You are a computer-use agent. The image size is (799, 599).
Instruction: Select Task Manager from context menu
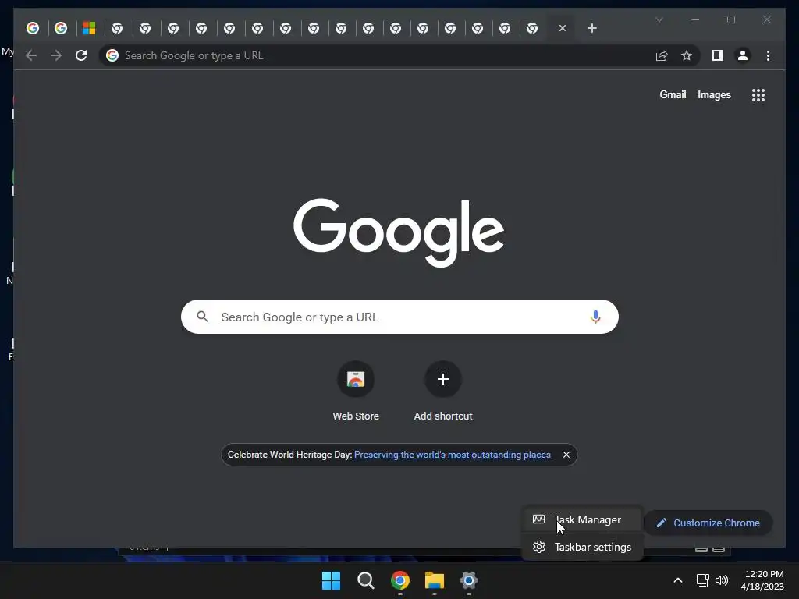click(x=582, y=519)
